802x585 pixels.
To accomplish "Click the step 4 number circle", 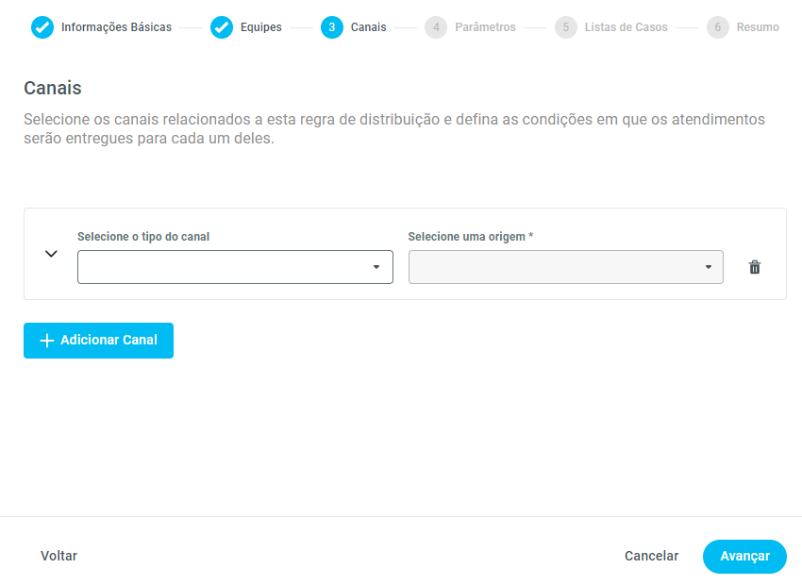I will tap(436, 27).
